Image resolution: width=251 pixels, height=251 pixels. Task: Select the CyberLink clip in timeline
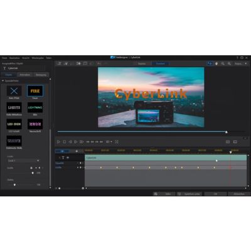(166, 158)
